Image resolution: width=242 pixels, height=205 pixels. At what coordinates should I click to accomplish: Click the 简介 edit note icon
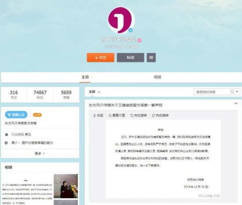tap(6, 143)
